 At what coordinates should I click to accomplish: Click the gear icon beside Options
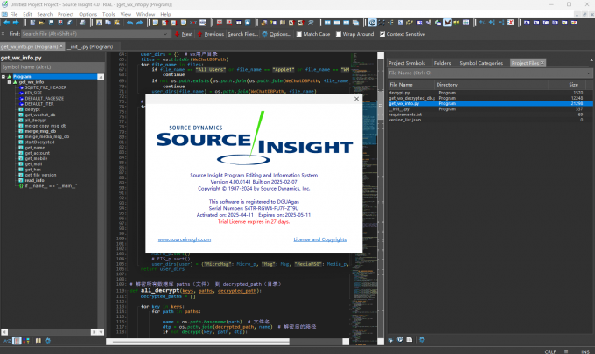[x=265, y=34]
